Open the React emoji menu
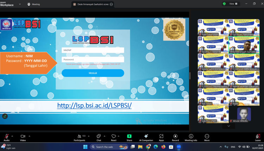 click(114, 138)
